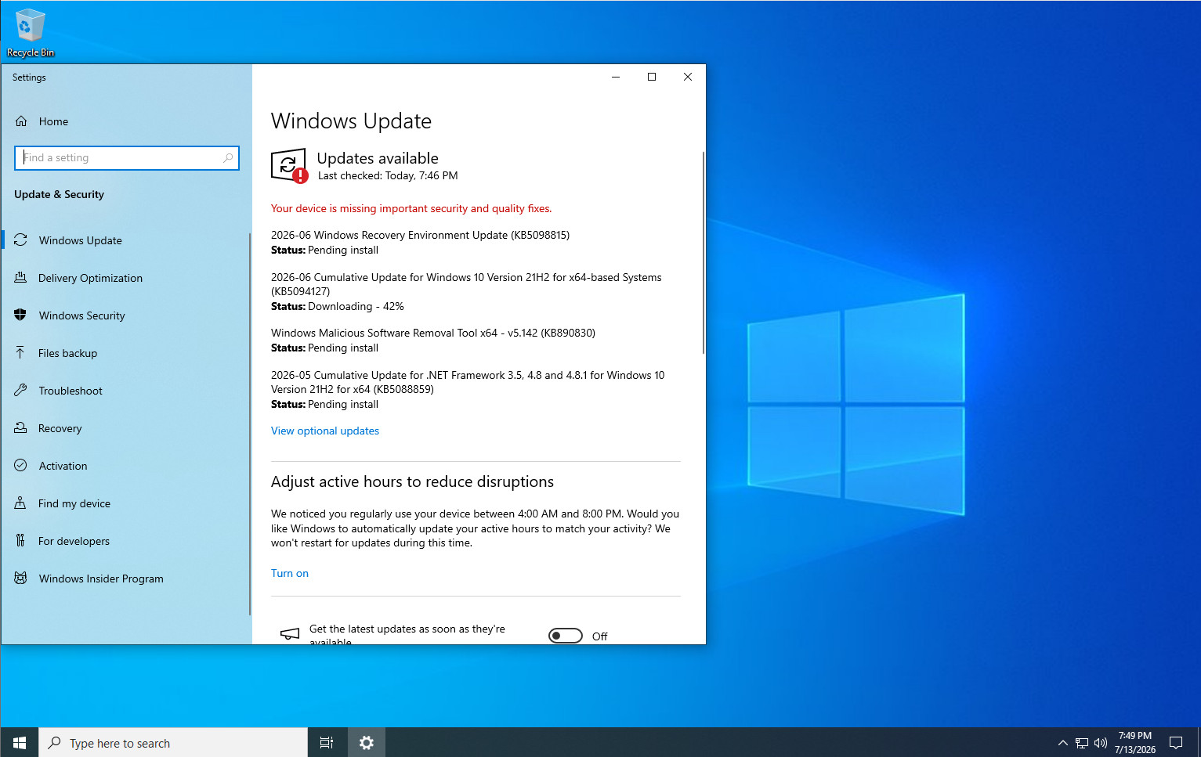Select Recovery in the sidebar
The height and width of the screenshot is (757, 1201).
click(125, 428)
